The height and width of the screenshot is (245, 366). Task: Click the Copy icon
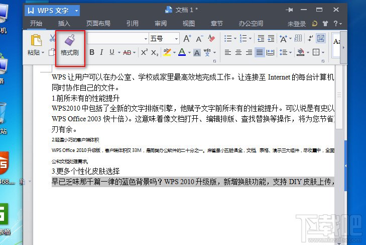click(52, 52)
